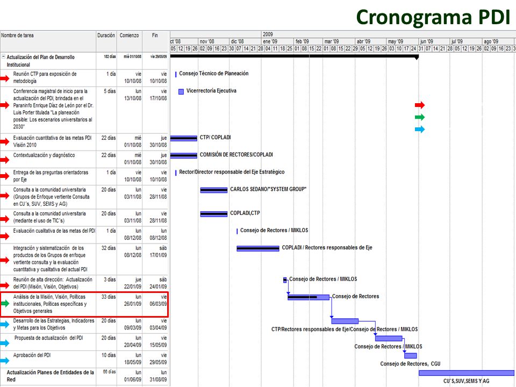Click the red arrow beside Reunión CTP task
The image size is (516, 387).
point(5,78)
